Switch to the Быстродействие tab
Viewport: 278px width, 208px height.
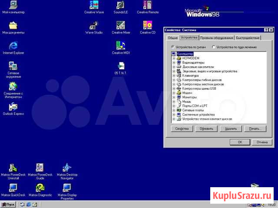click(248, 38)
